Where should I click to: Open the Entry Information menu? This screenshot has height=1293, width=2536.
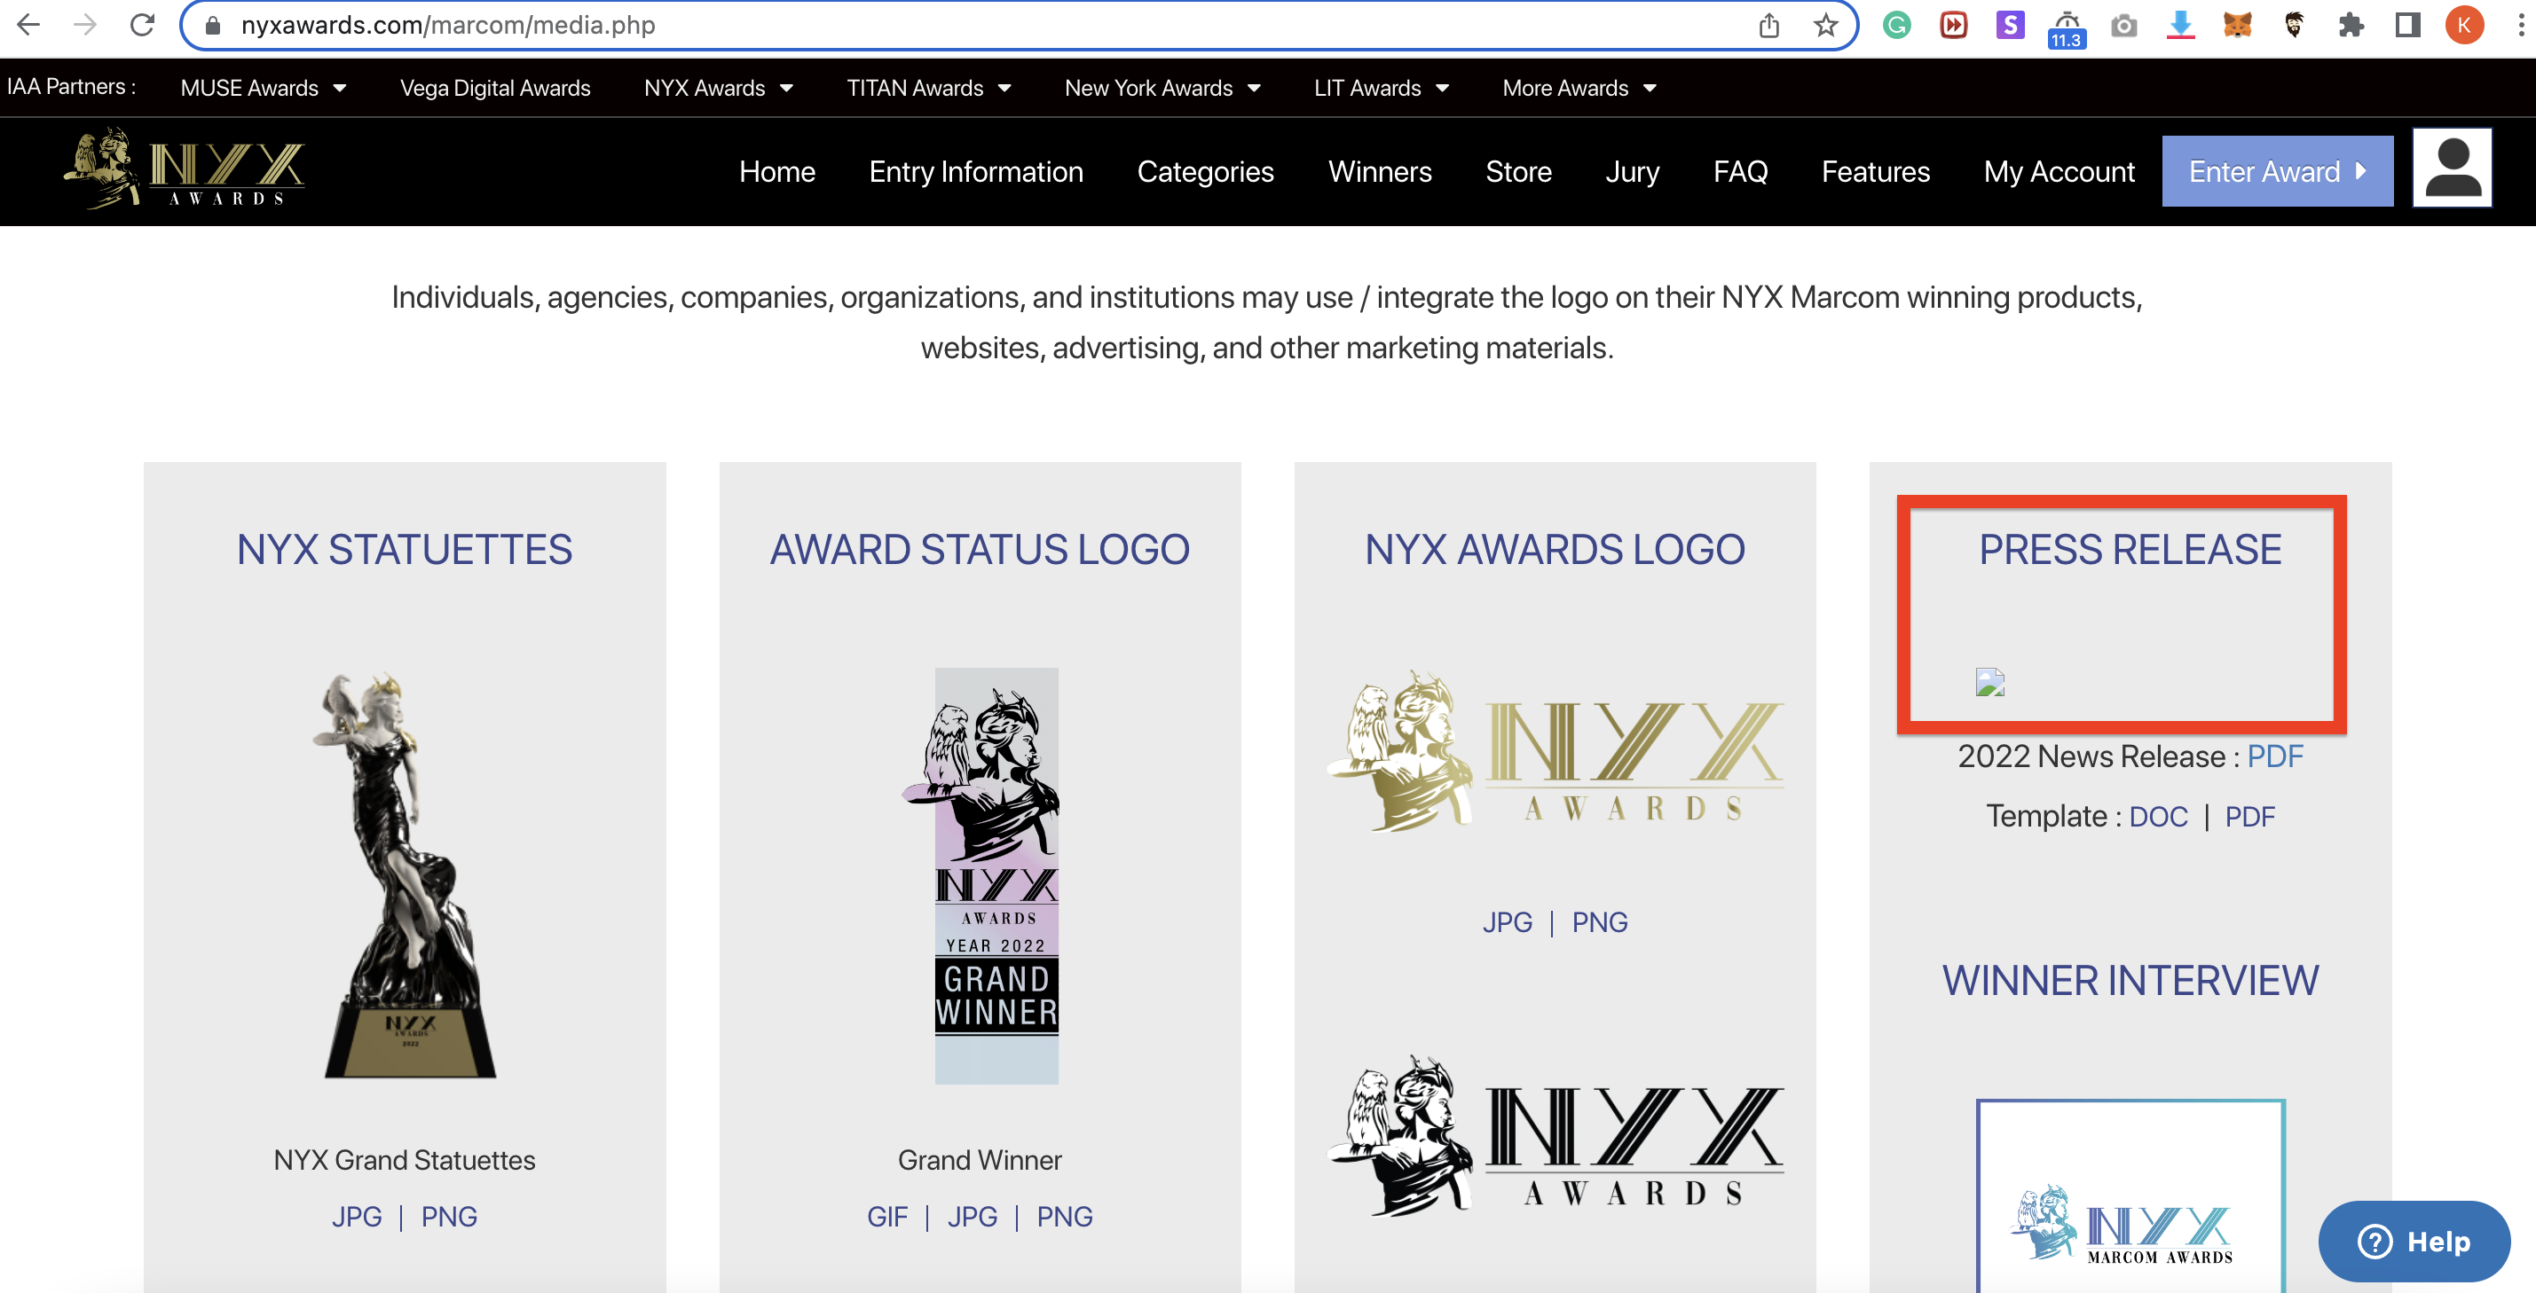975,171
